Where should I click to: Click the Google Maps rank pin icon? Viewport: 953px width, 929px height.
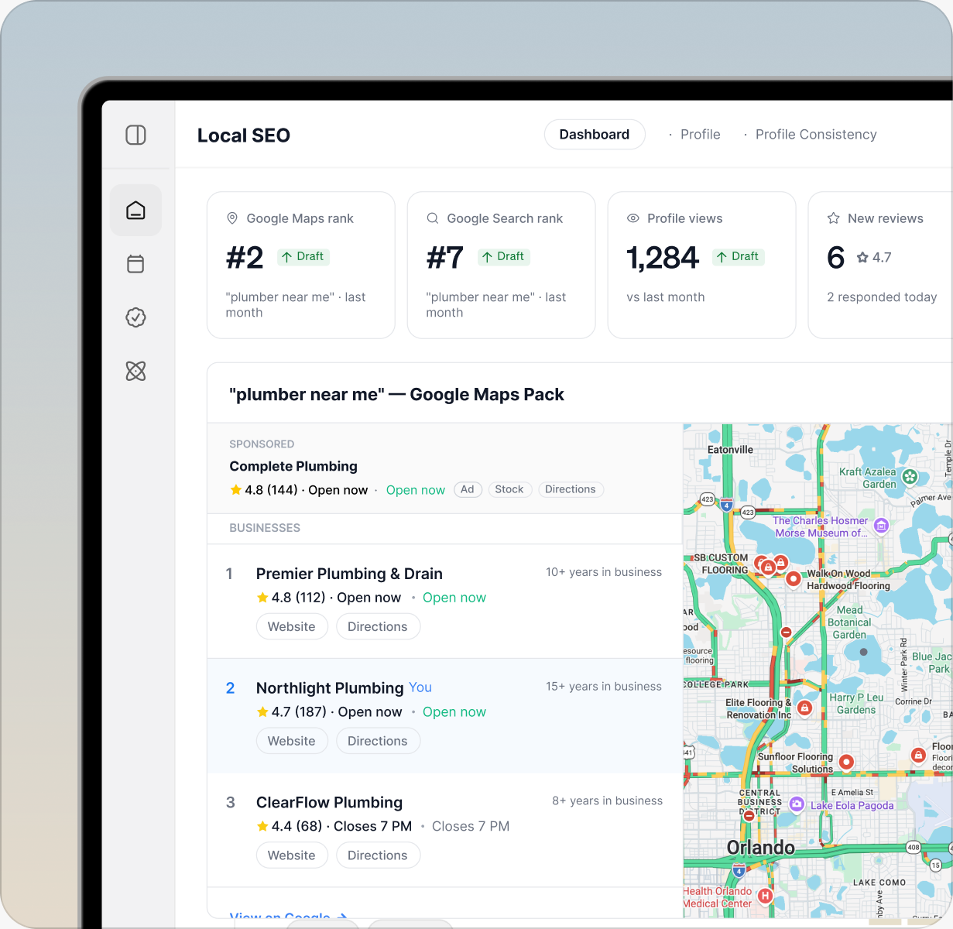232,218
